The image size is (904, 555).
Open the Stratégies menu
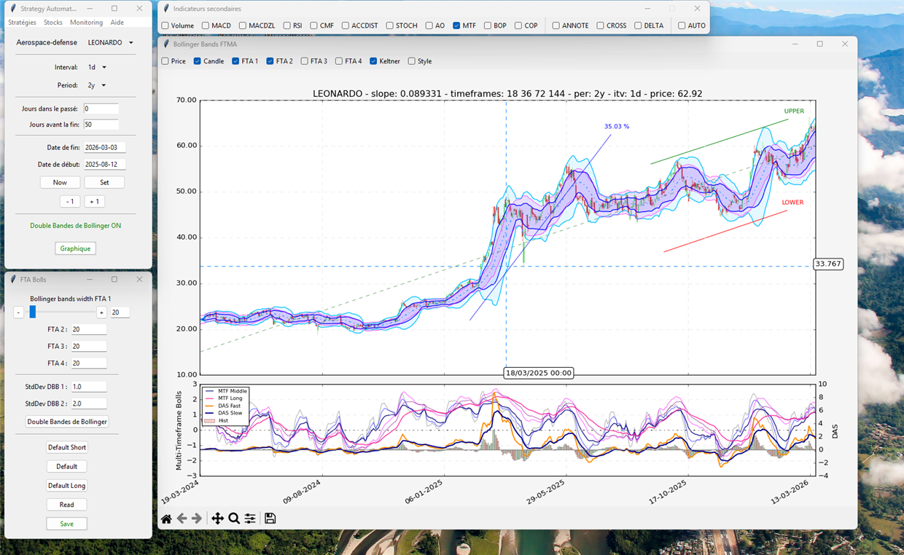click(x=22, y=23)
